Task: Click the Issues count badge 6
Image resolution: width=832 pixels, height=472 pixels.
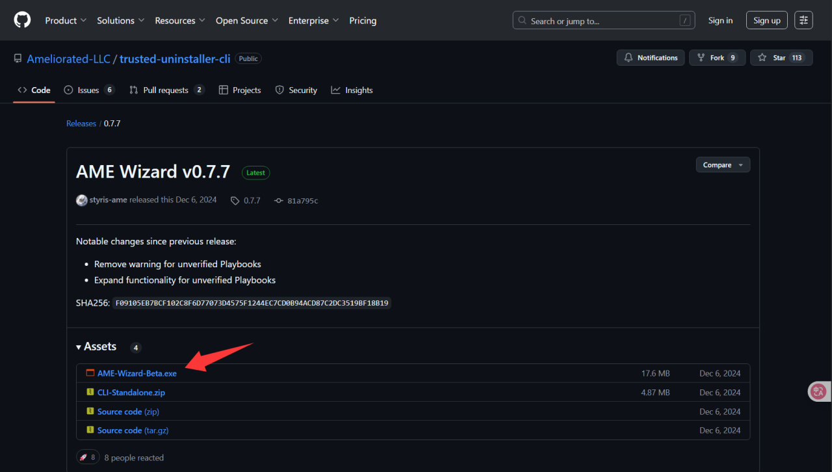Action: (x=109, y=90)
